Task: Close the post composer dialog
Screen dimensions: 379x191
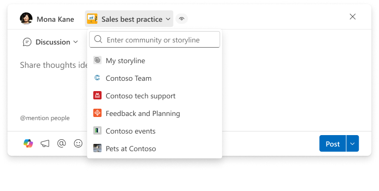Action: point(352,17)
